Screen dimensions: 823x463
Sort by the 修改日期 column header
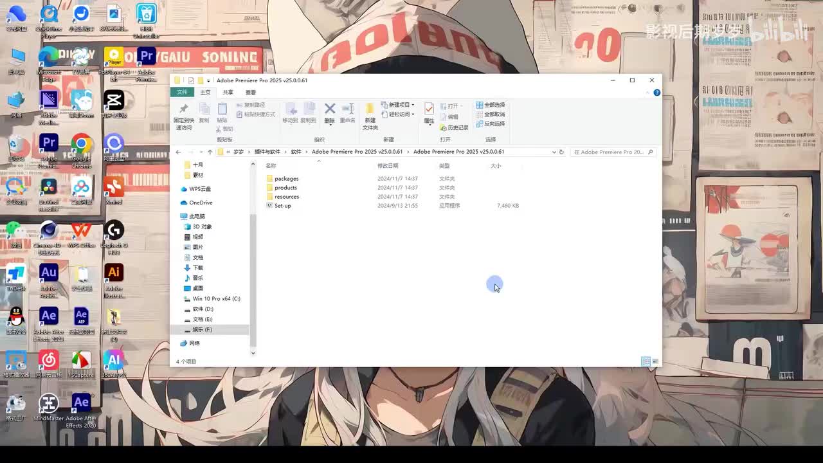click(388, 166)
